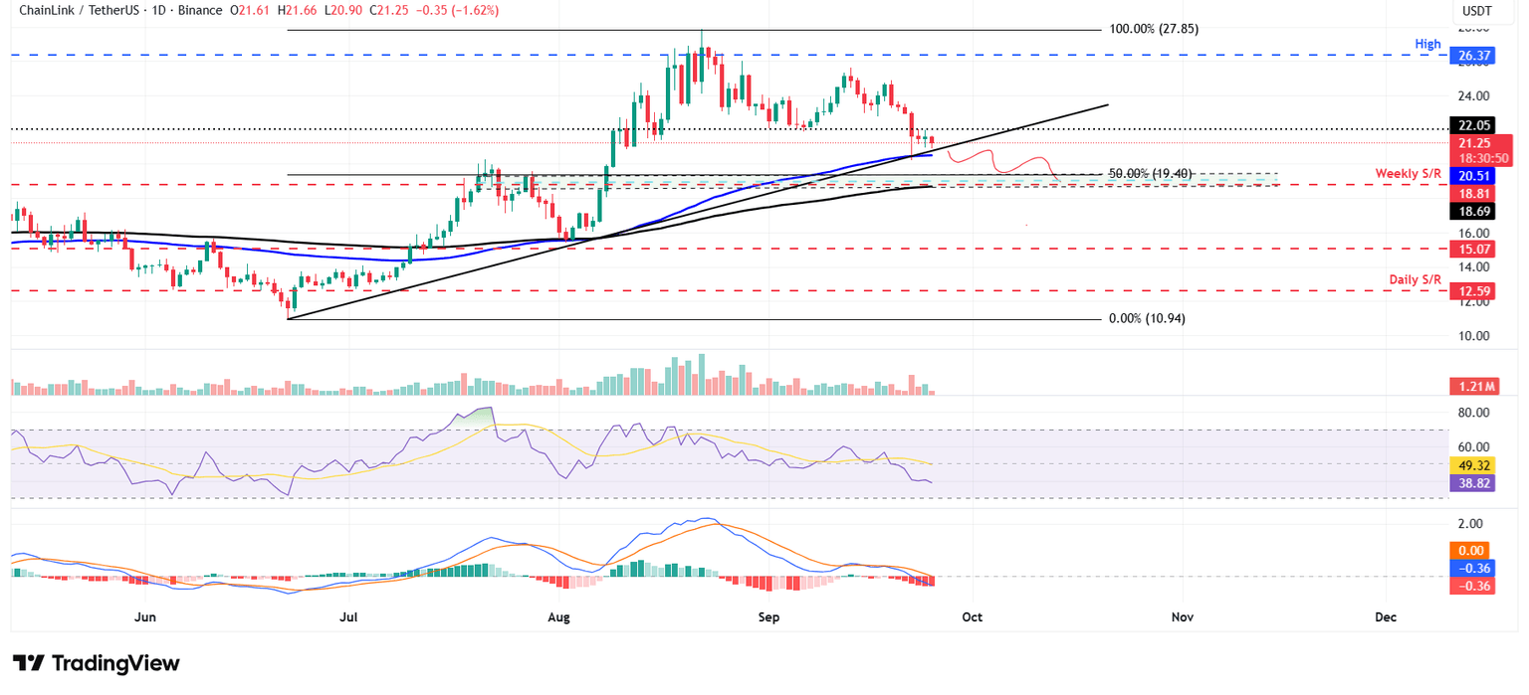Click the yellow 49.32 RSI value label
The width and height of the screenshot is (1529, 695).
click(1472, 463)
